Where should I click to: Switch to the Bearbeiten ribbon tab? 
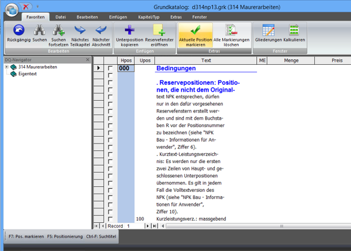(x=87, y=17)
